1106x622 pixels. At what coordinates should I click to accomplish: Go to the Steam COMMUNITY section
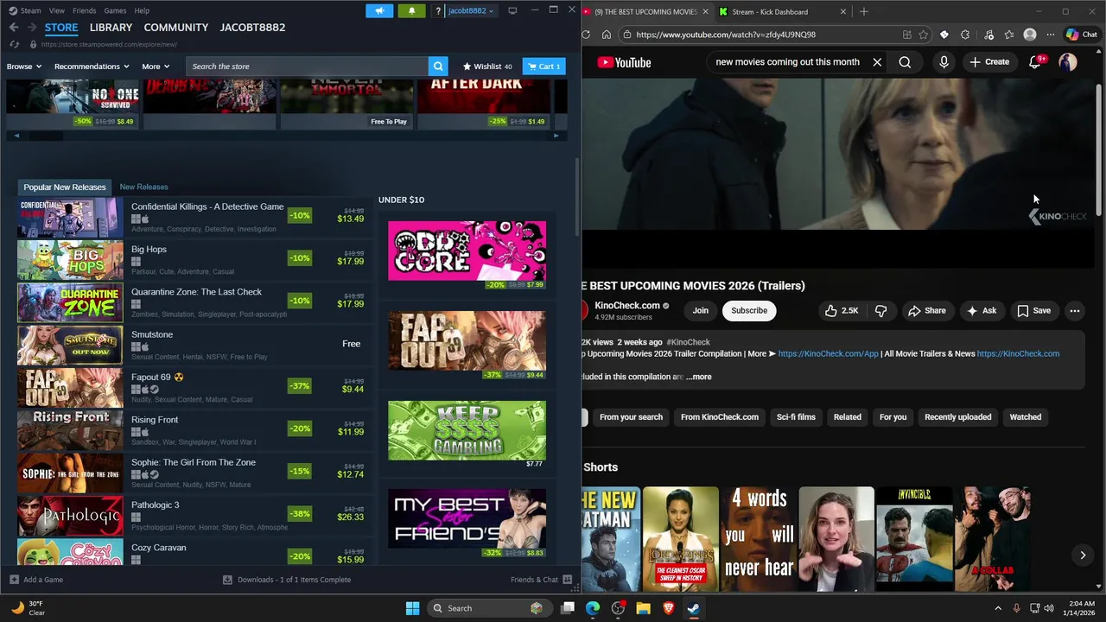[176, 28]
